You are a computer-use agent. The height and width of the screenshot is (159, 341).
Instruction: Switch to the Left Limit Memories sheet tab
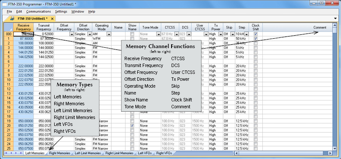[88, 153]
